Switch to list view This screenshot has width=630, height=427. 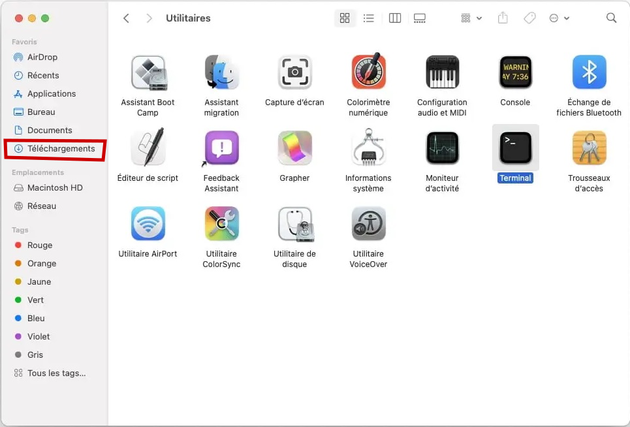click(x=368, y=18)
